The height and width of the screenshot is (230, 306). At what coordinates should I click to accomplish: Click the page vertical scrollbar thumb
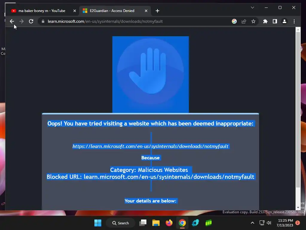(298, 110)
